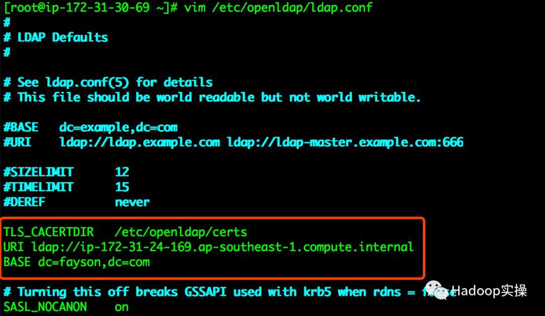Image resolution: width=545 pixels, height=316 pixels.
Task: Click the commented #BASE dc=example,dc=com line
Action: (90, 127)
